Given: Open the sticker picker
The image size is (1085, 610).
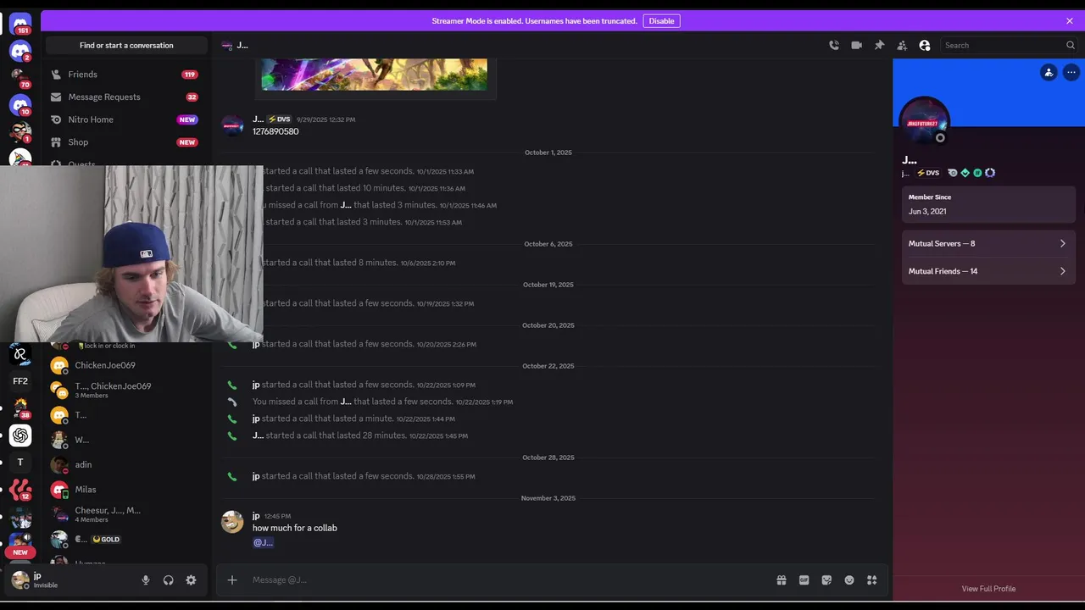Looking at the screenshot, I should coord(826,580).
